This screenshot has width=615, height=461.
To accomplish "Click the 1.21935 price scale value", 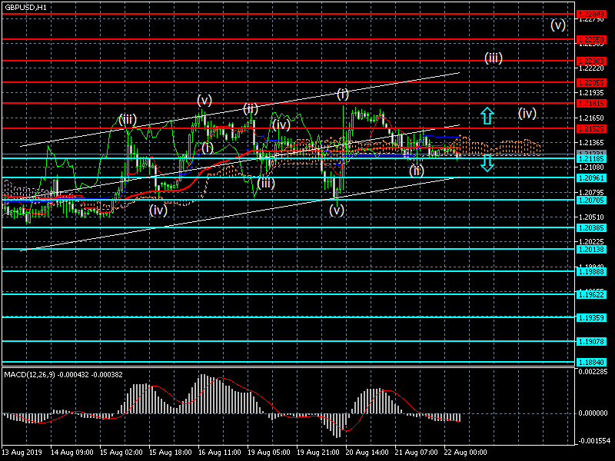I will [x=591, y=93].
